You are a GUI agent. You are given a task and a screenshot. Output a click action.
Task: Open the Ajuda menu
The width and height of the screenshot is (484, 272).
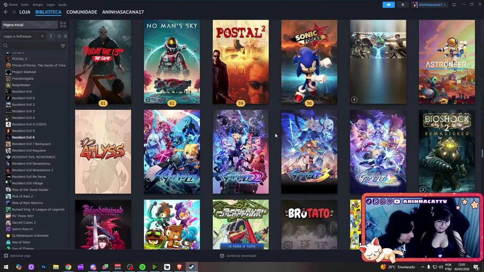click(x=62, y=5)
